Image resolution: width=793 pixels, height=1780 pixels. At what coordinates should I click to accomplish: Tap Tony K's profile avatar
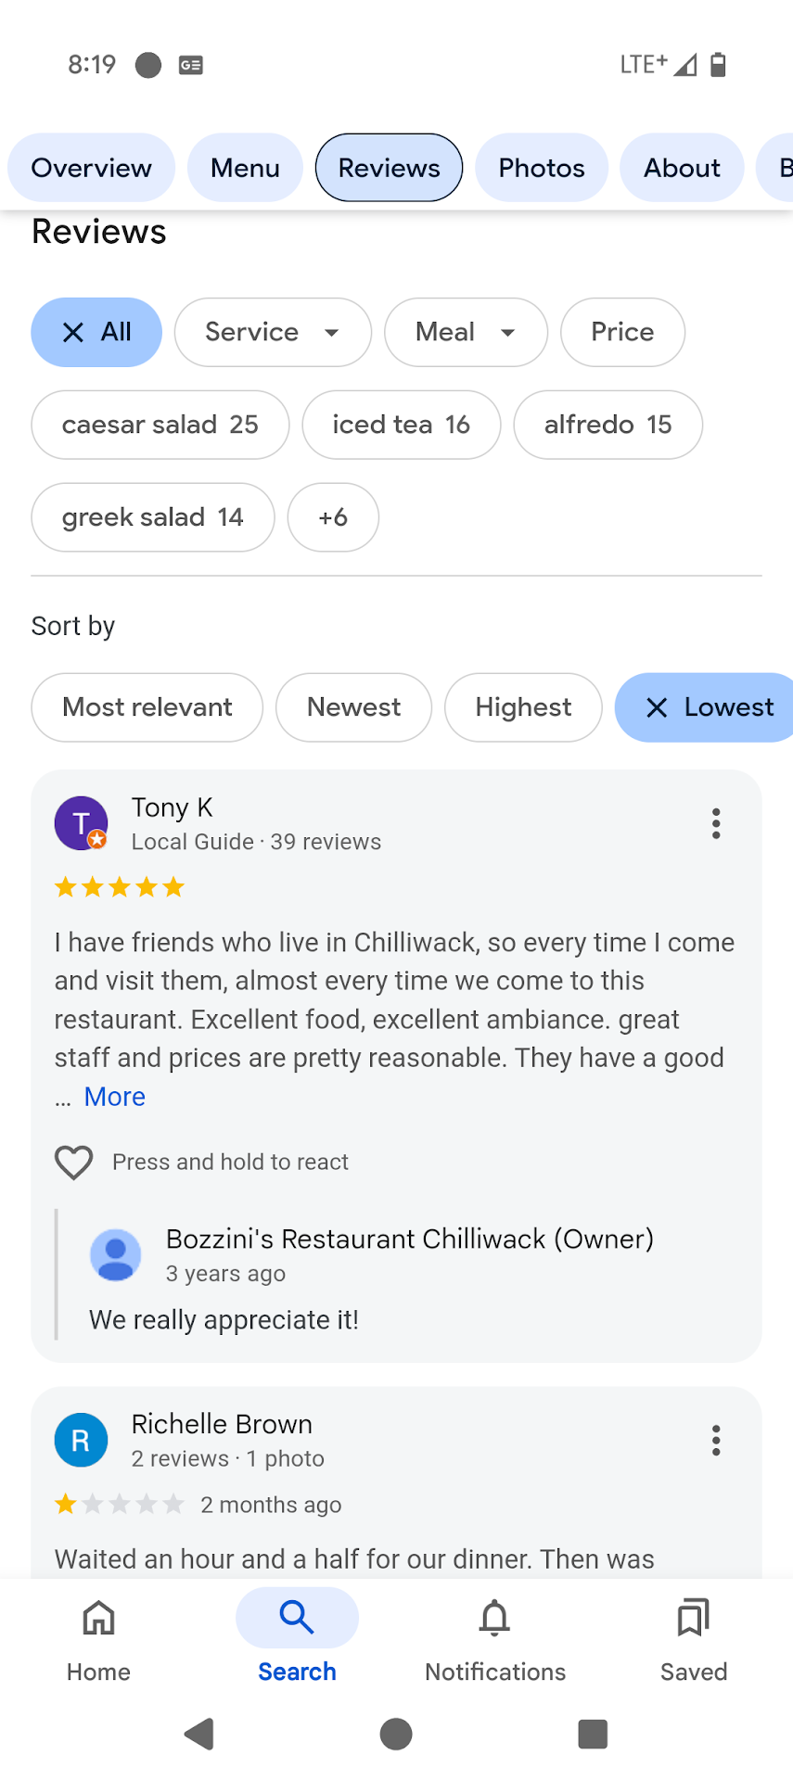81,823
